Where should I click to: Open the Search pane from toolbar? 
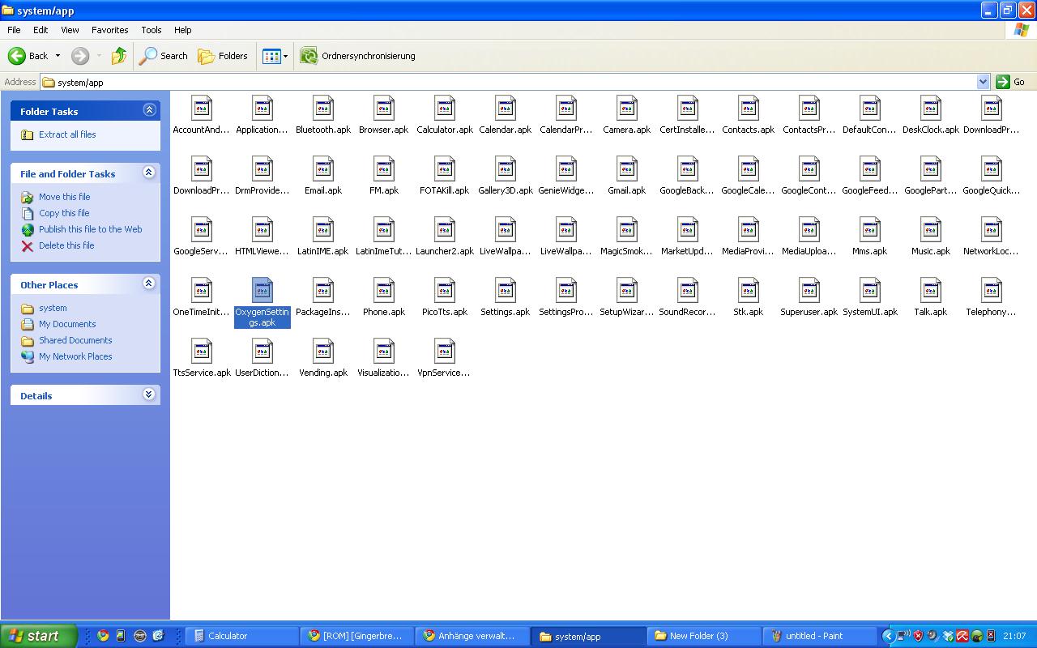coord(164,56)
